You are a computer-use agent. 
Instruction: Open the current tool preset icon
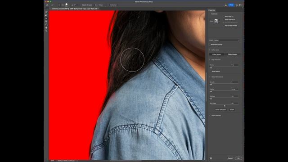[x=52, y=5]
